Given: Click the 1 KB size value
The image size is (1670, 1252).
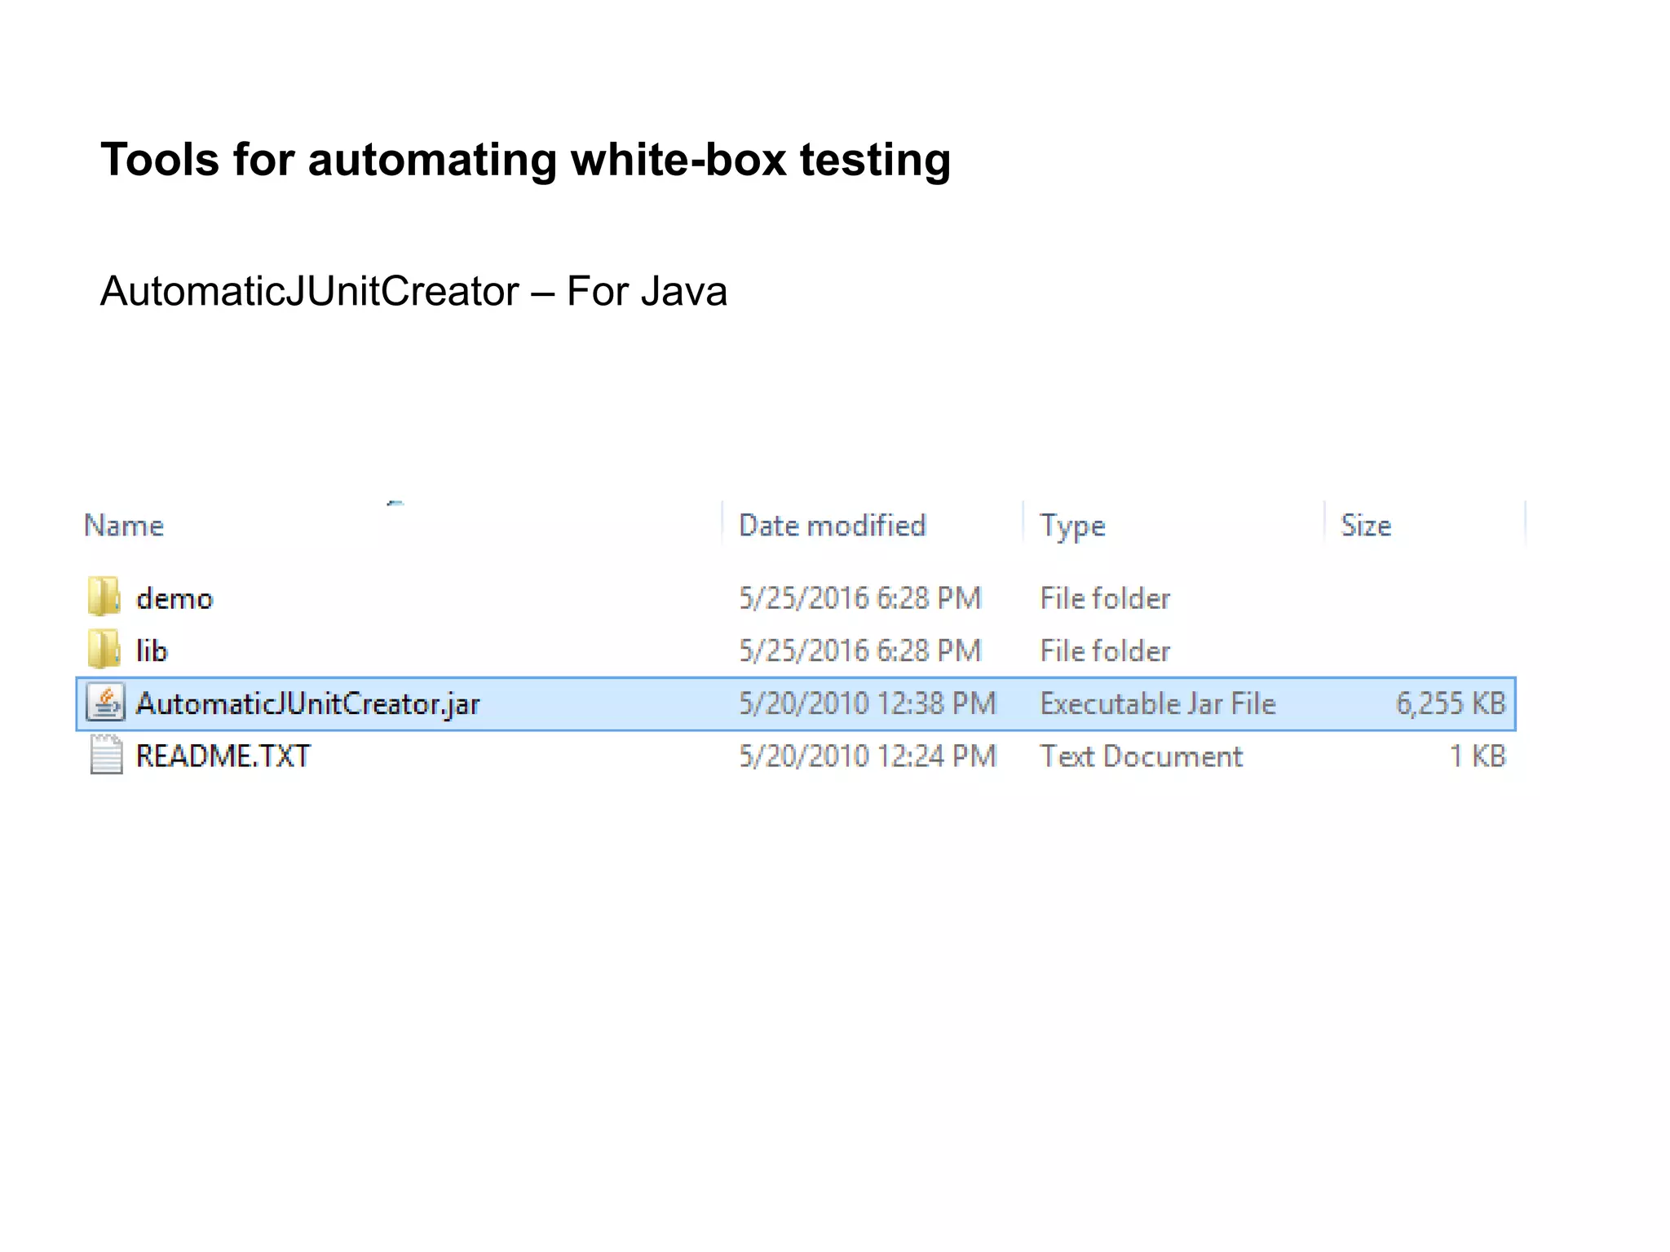Looking at the screenshot, I should [1478, 756].
